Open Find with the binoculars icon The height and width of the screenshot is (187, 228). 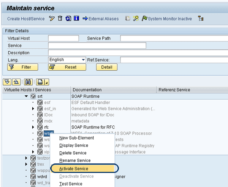(28, 82)
